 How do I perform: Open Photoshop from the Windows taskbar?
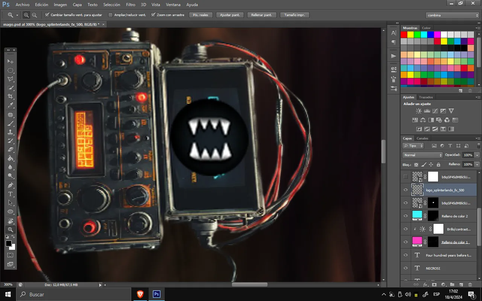pyautogui.click(x=157, y=294)
